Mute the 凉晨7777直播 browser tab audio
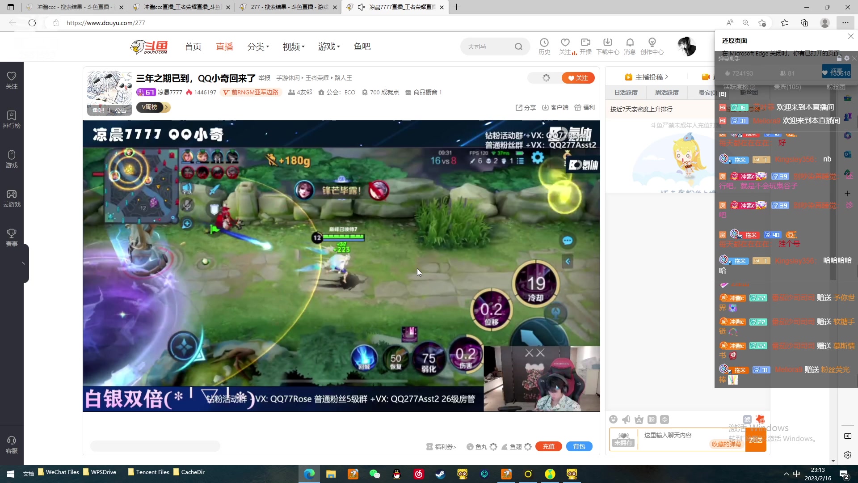Viewport: 858px width, 483px height. [362, 7]
